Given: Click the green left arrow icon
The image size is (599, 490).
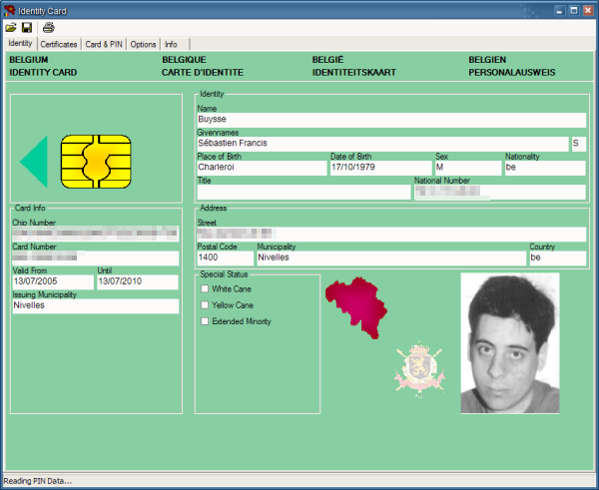Looking at the screenshot, I should [34, 162].
